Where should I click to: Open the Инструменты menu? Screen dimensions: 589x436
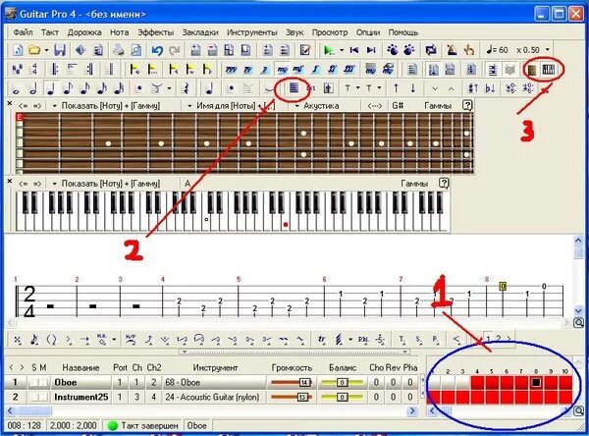pyautogui.click(x=252, y=32)
